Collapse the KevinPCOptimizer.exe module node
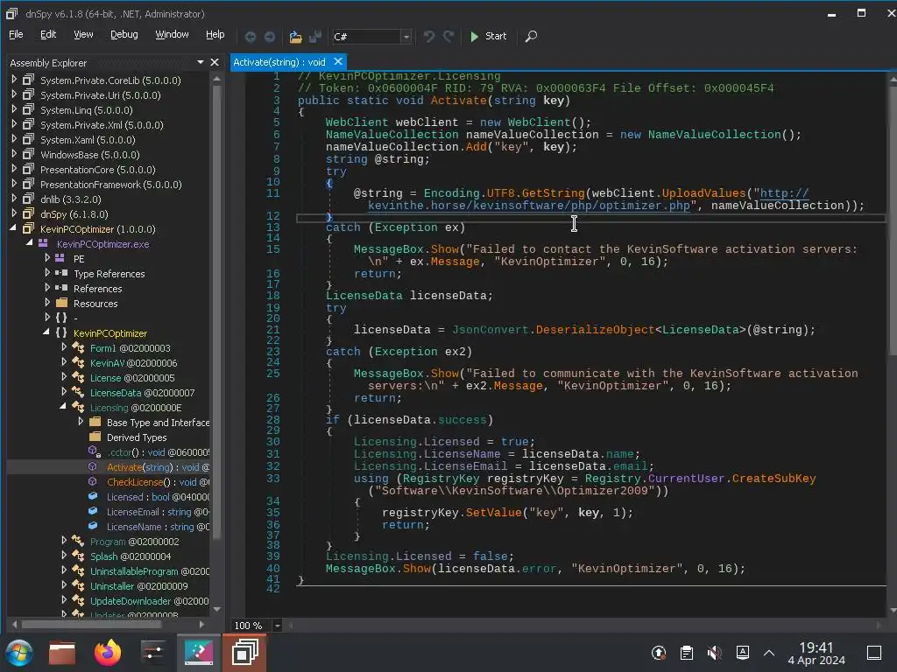Image resolution: width=897 pixels, height=672 pixels. pyautogui.click(x=29, y=243)
